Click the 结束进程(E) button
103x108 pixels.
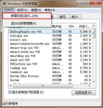pyautogui.click(x=84, y=93)
